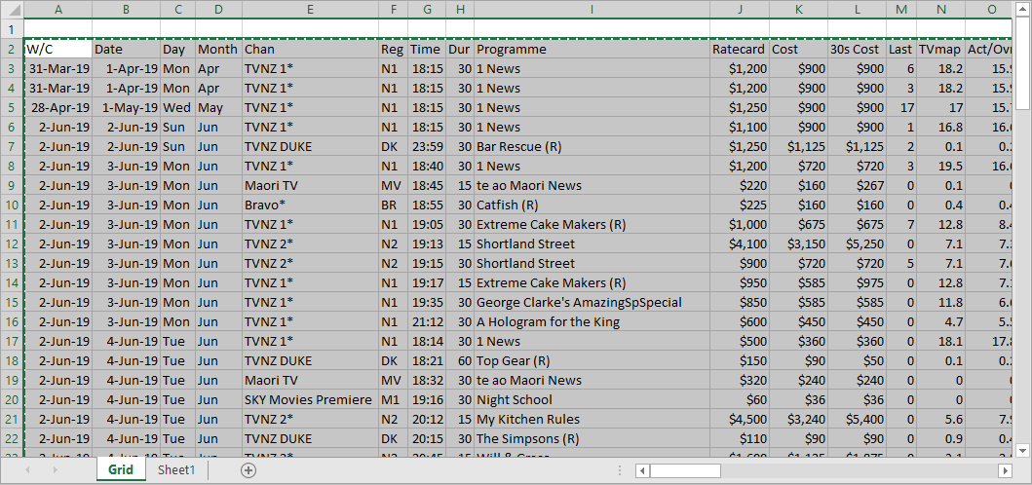Click SKY Movies Premiere cell
Screen dimensions: 1032x485
click(310, 399)
